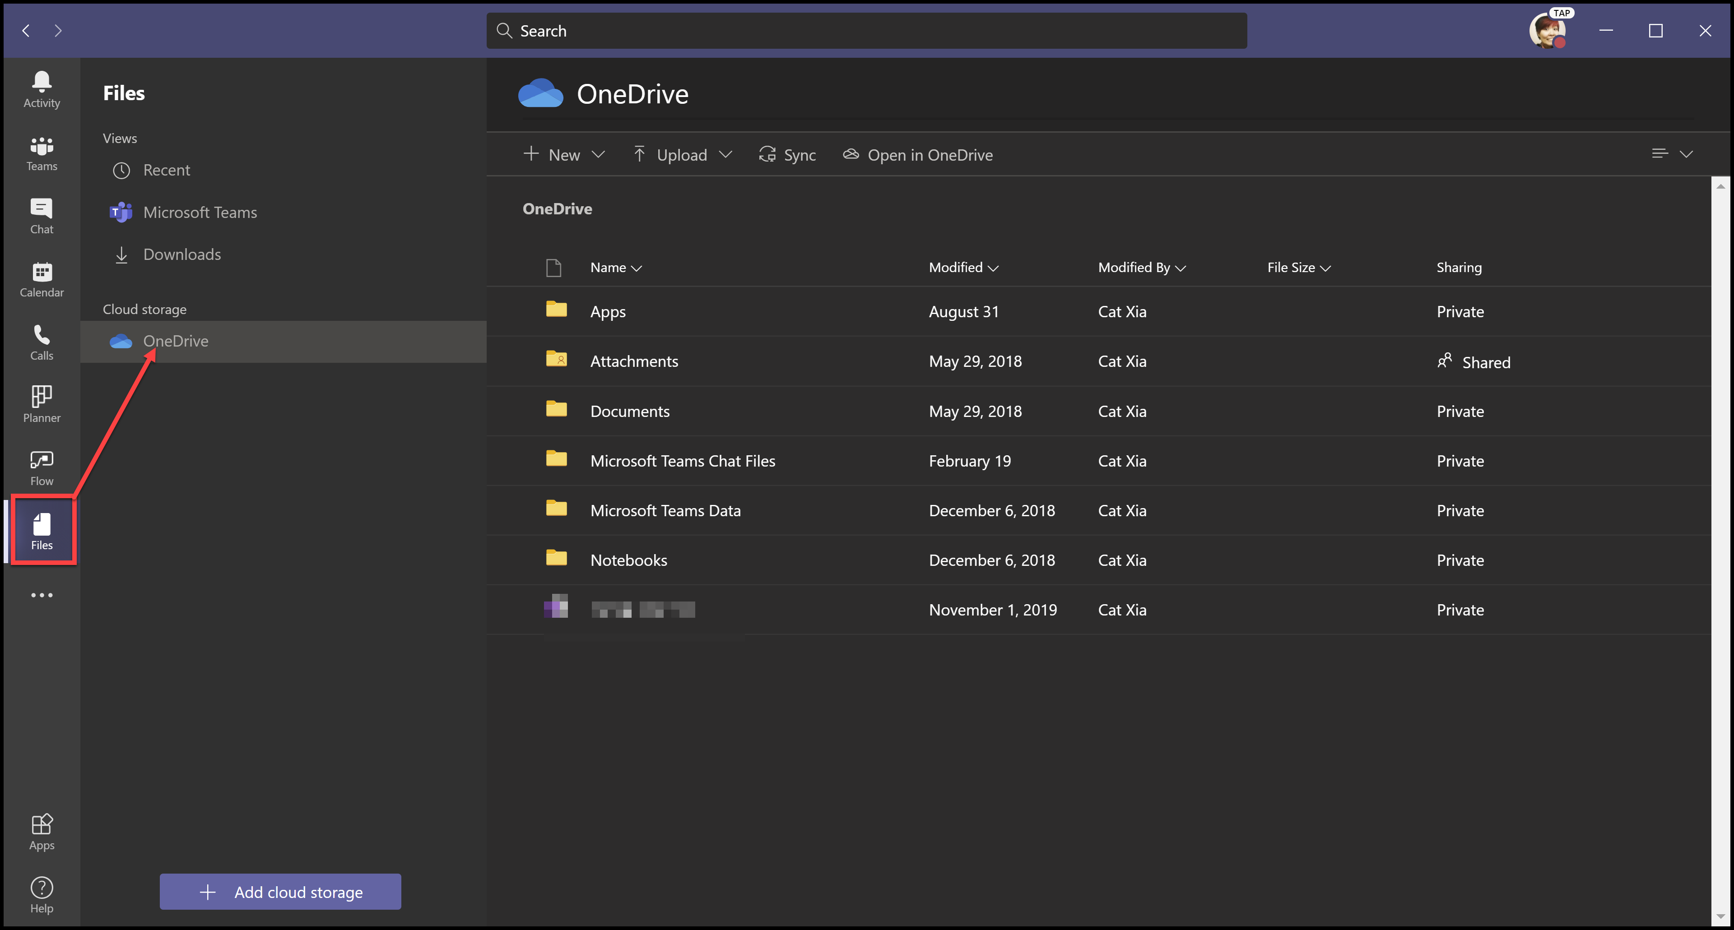Click the August 31 modified date
The width and height of the screenshot is (1734, 930).
pyautogui.click(x=964, y=311)
